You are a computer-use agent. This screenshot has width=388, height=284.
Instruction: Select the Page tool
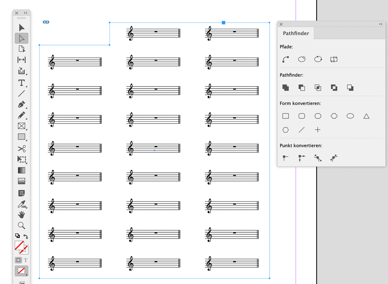coord(21,49)
